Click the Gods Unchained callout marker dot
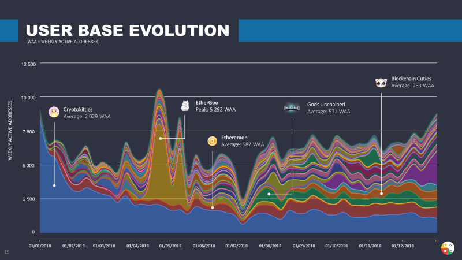Screen dimensions: 462x260 pyautogui.click(x=269, y=194)
